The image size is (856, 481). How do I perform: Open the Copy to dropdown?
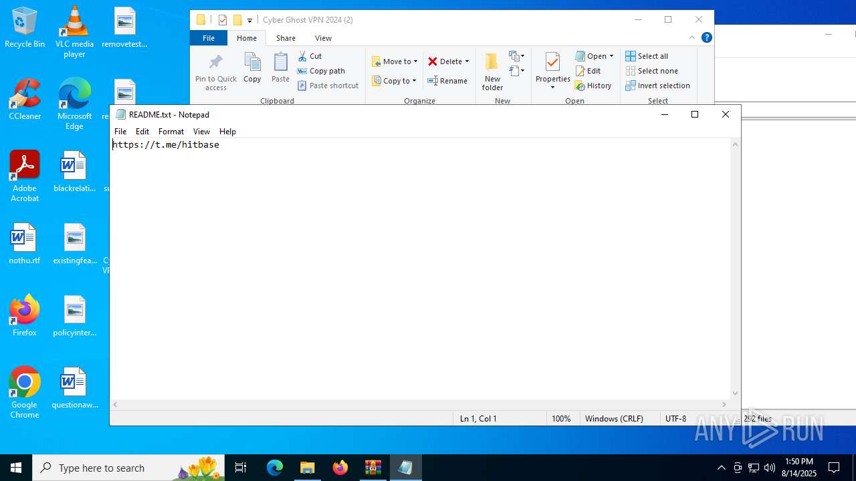395,81
